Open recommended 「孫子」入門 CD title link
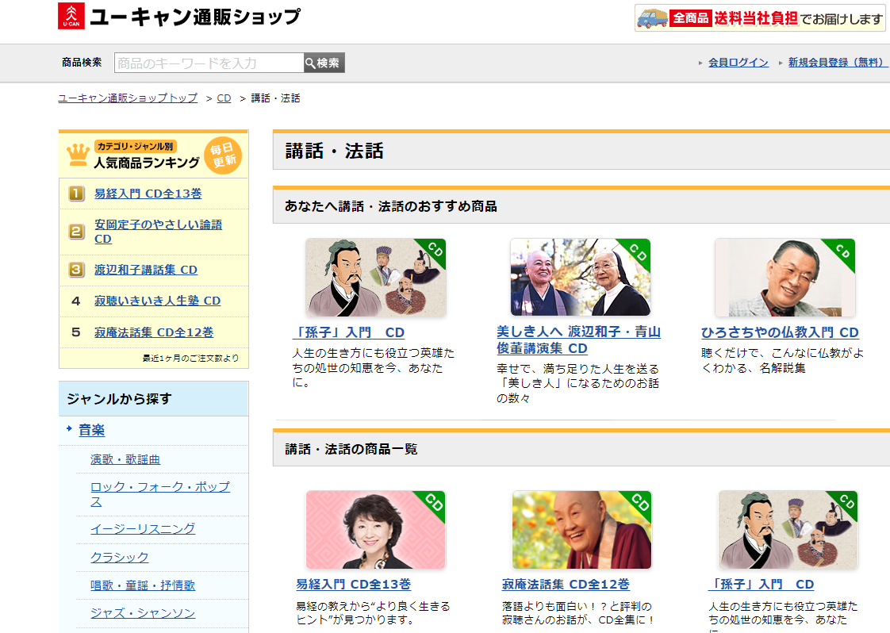 click(x=348, y=332)
